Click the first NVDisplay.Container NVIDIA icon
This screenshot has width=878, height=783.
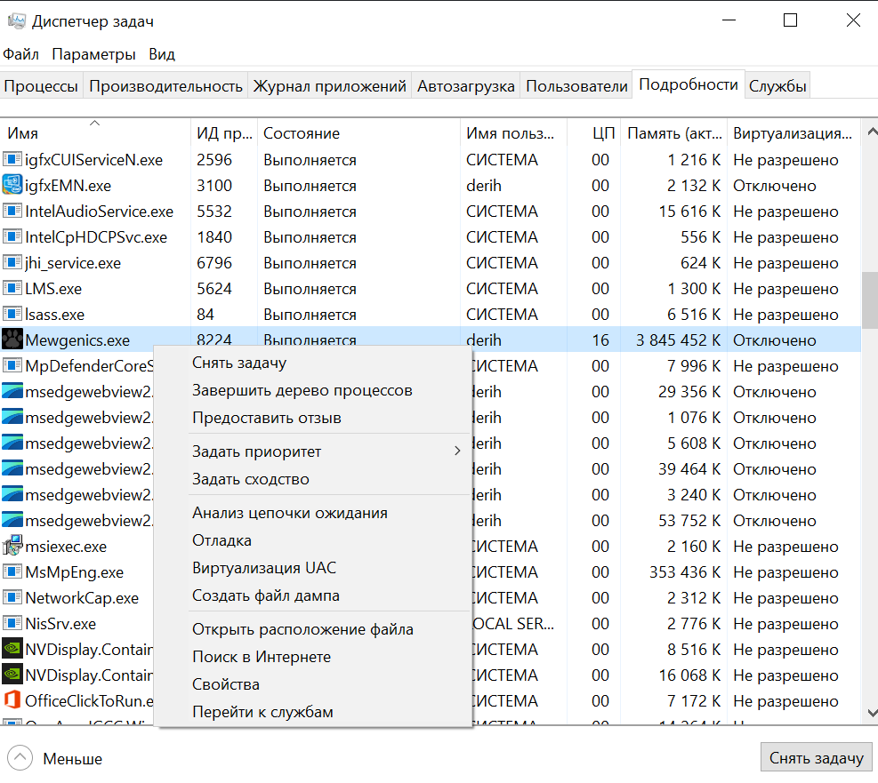click(12, 650)
